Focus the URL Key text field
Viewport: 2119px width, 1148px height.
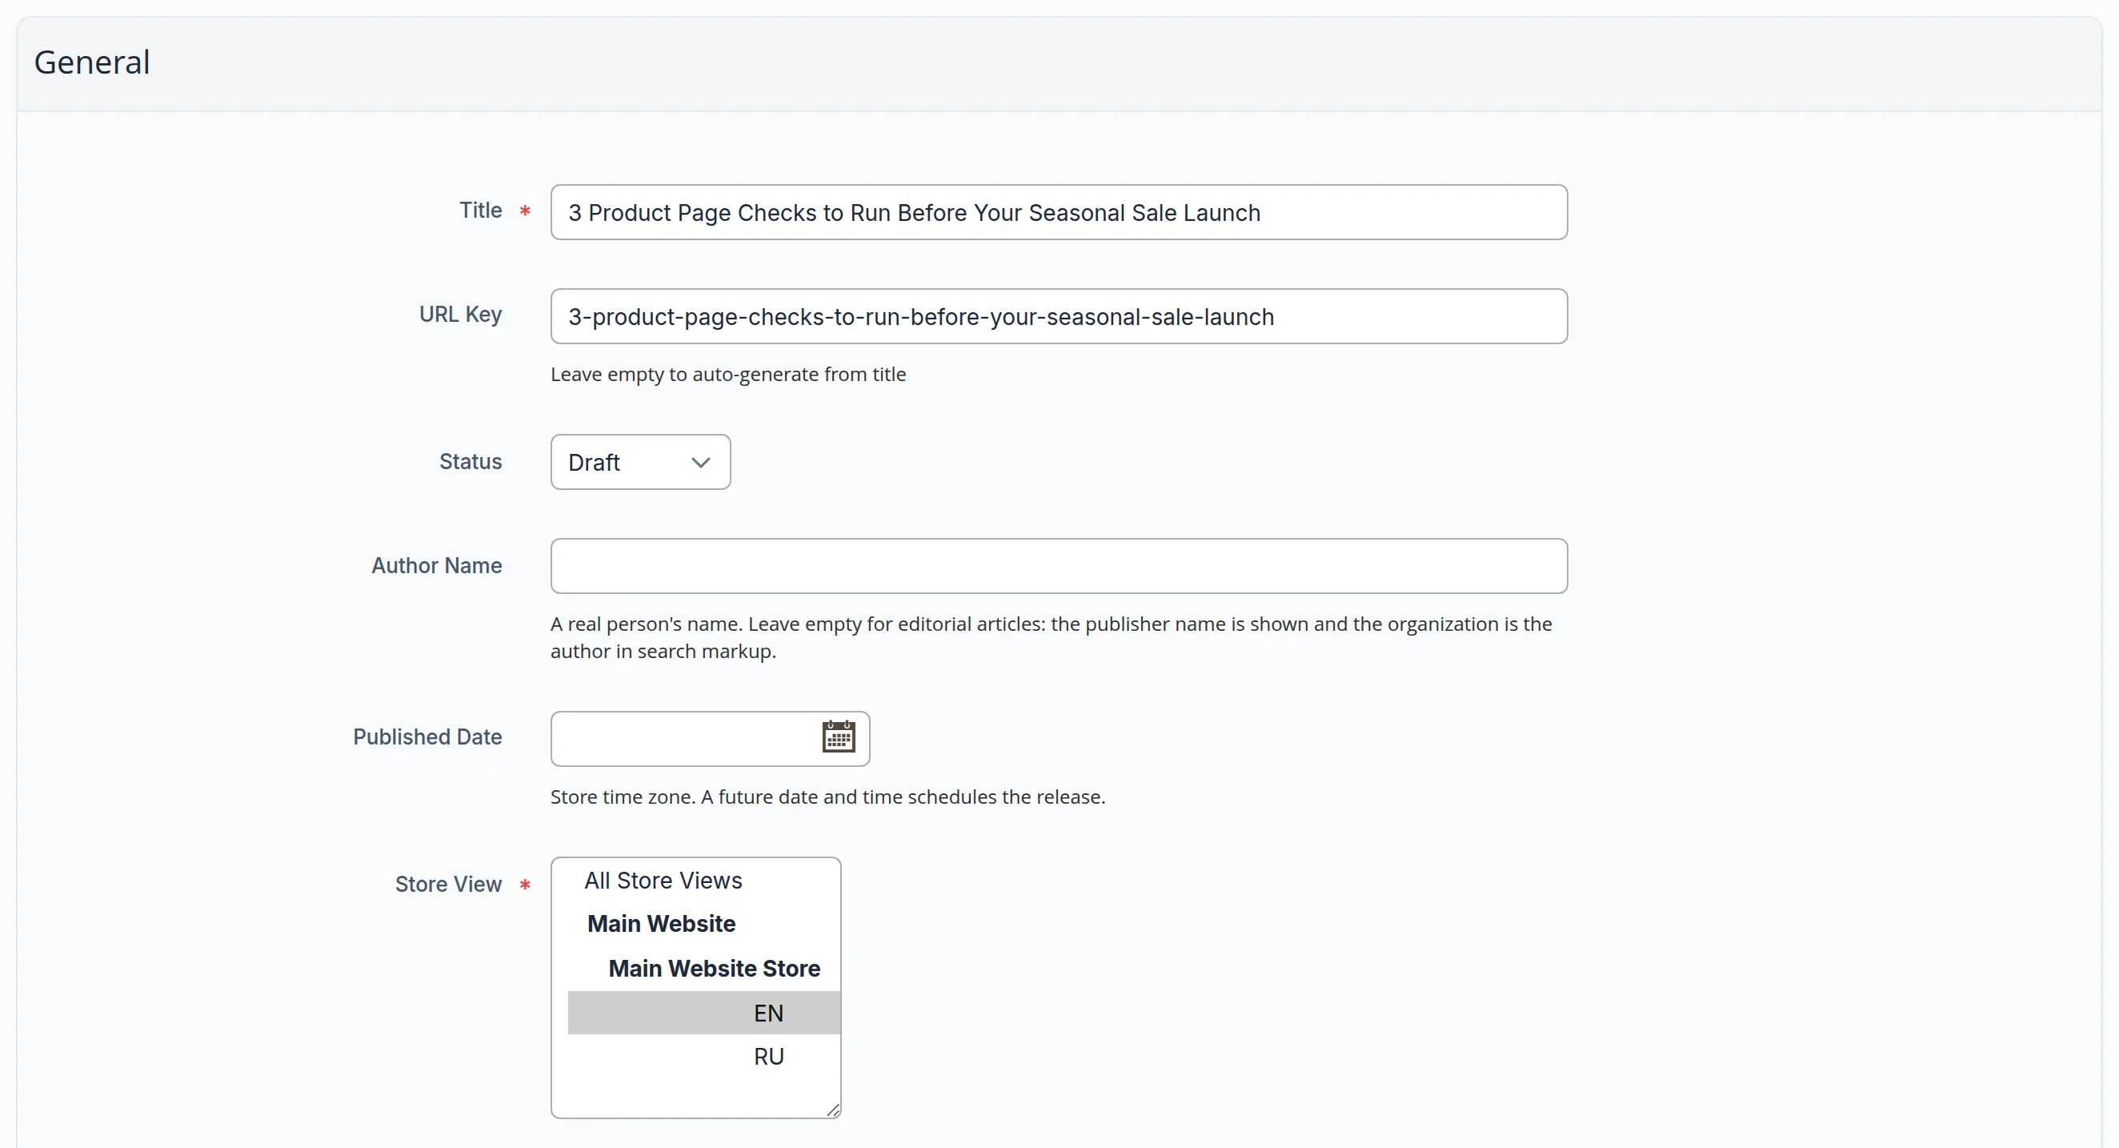pyautogui.click(x=1059, y=316)
